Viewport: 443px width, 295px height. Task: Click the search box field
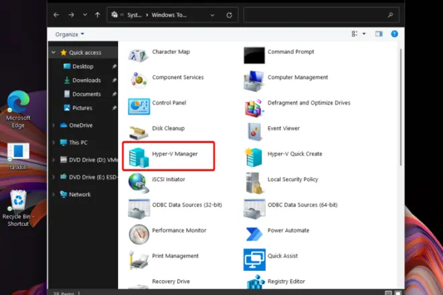[321, 15]
